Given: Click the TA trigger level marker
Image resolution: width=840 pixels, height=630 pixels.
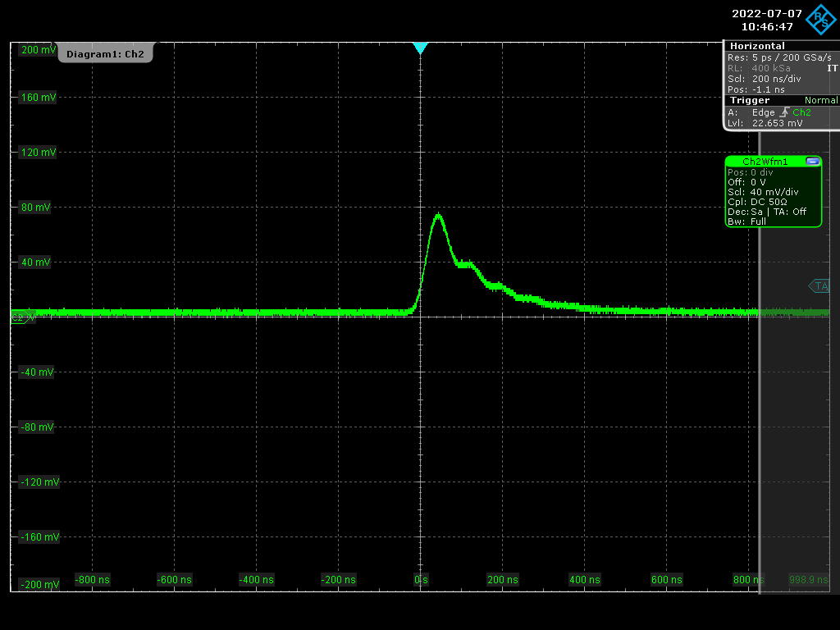Looking at the screenshot, I should tap(819, 285).
